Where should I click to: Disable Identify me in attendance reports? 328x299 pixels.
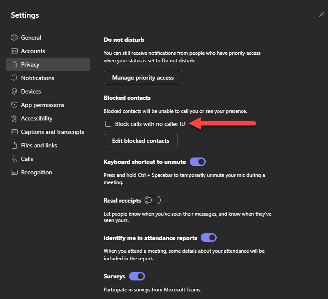point(209,238)
